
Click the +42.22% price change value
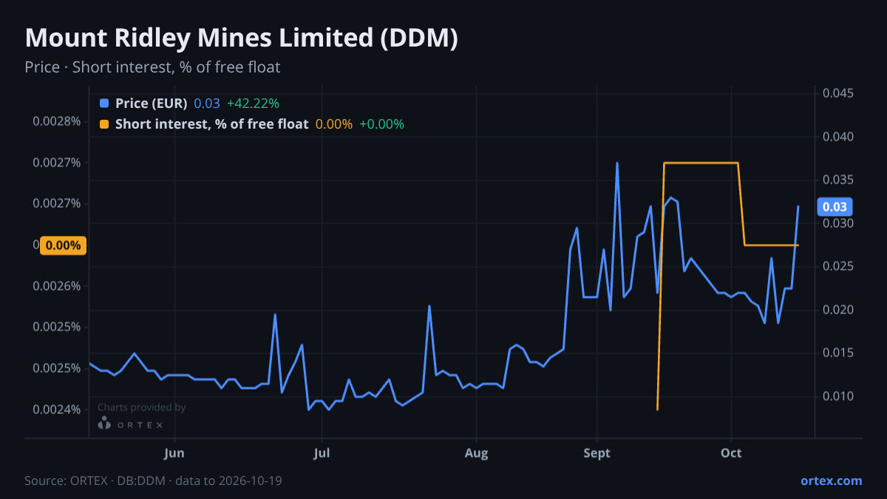point(253,103)
